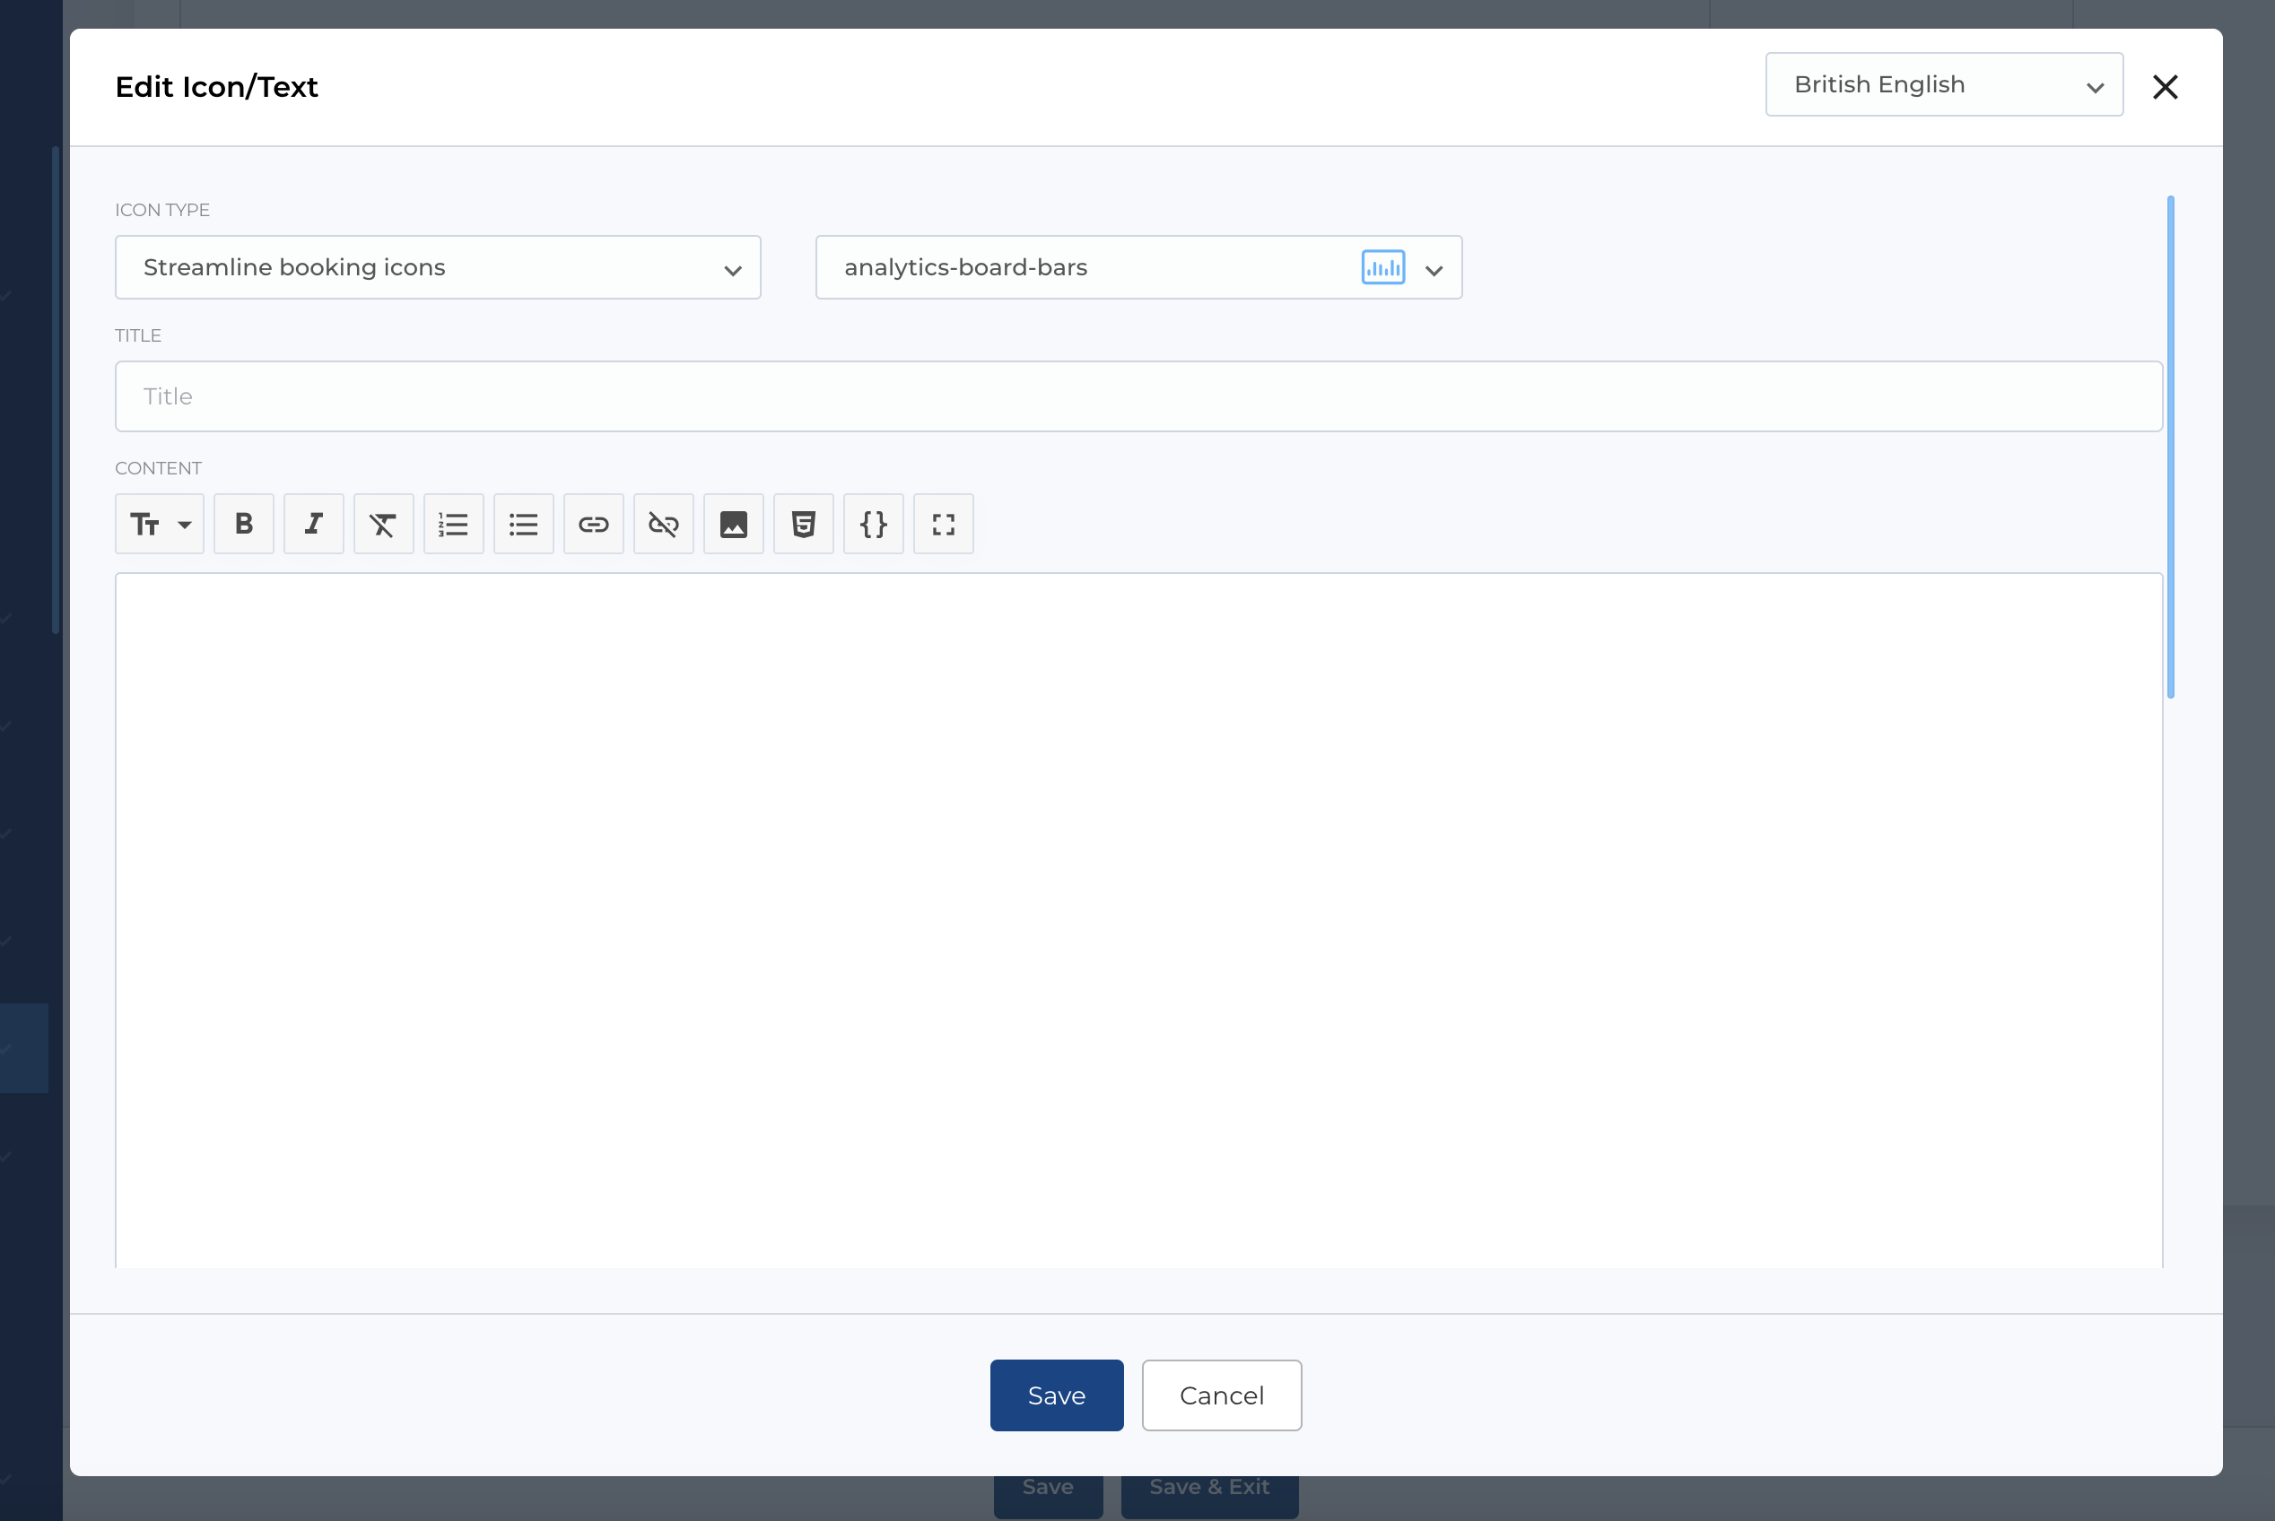Open the Streamline booking icons dropdown
Viewport: 2275px width, 1521px height.
[x=438, y=266]
